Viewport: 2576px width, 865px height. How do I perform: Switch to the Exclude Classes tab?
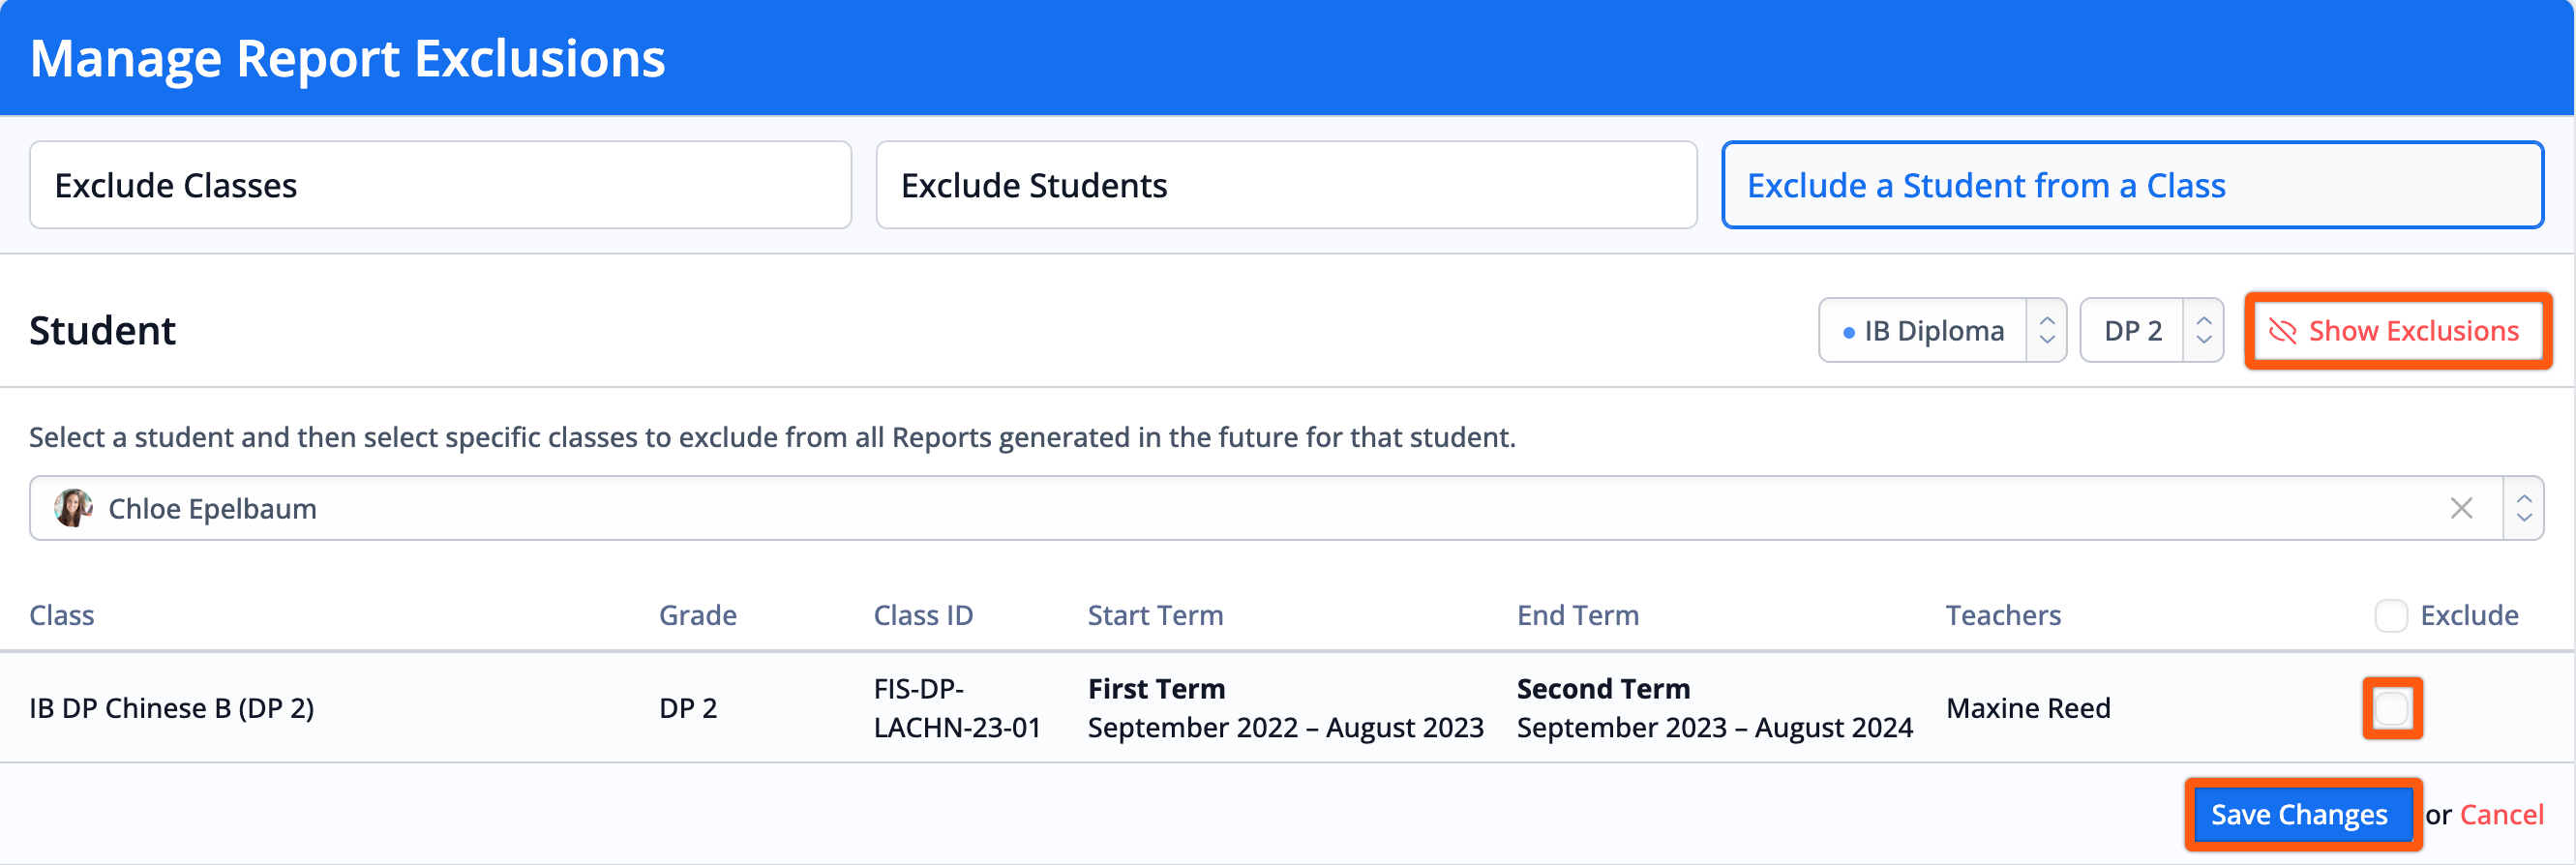pos(440,185)
